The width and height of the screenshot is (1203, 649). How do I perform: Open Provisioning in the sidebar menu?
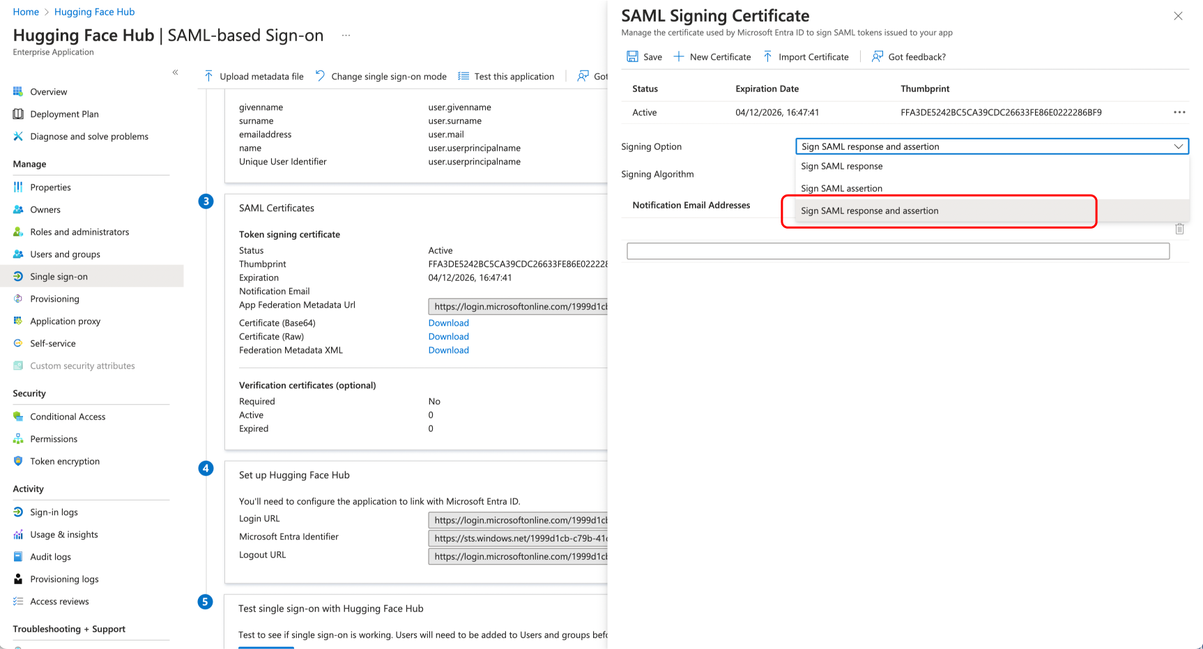click(54, 298)
